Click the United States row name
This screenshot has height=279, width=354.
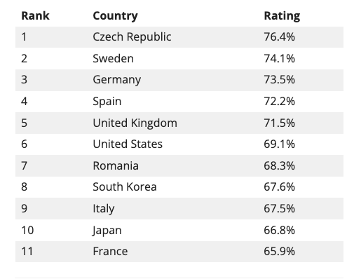click(x=128, y=144)
